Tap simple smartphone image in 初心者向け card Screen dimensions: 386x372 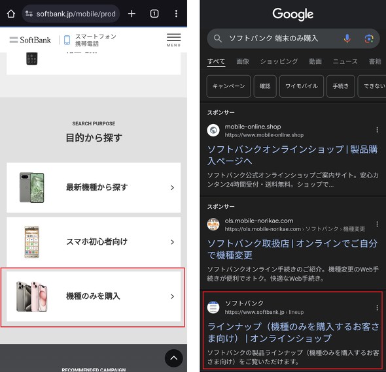[x=32, y=242]
